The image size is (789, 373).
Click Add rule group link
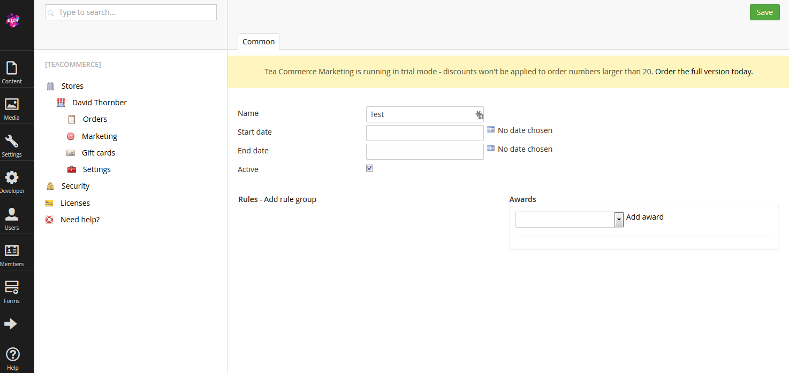290,199
